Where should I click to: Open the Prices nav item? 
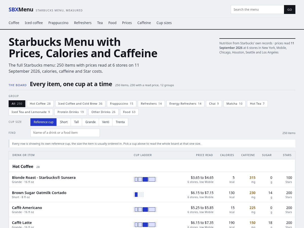tap(127, 23)
